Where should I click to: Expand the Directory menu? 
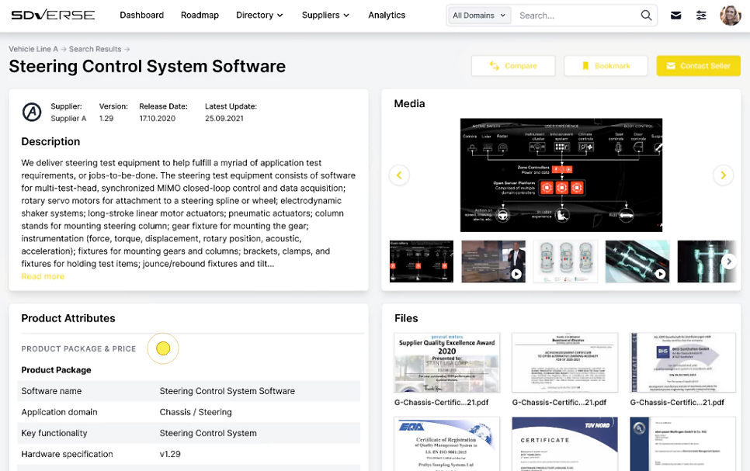(x=259, y=16)
